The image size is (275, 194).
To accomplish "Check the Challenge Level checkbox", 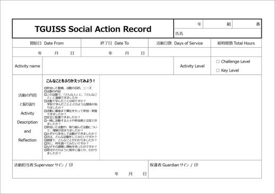I will pyautogui.click(x=218, y=61).
